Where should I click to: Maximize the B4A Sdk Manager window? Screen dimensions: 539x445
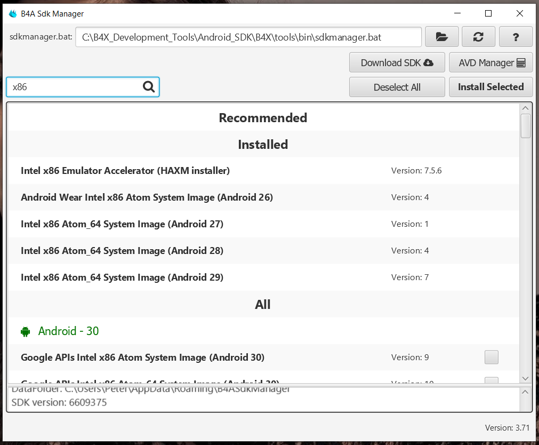(x=488, y=13)
